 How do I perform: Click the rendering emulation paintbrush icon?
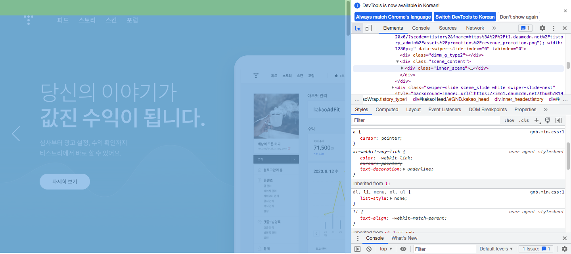point(548,120)
